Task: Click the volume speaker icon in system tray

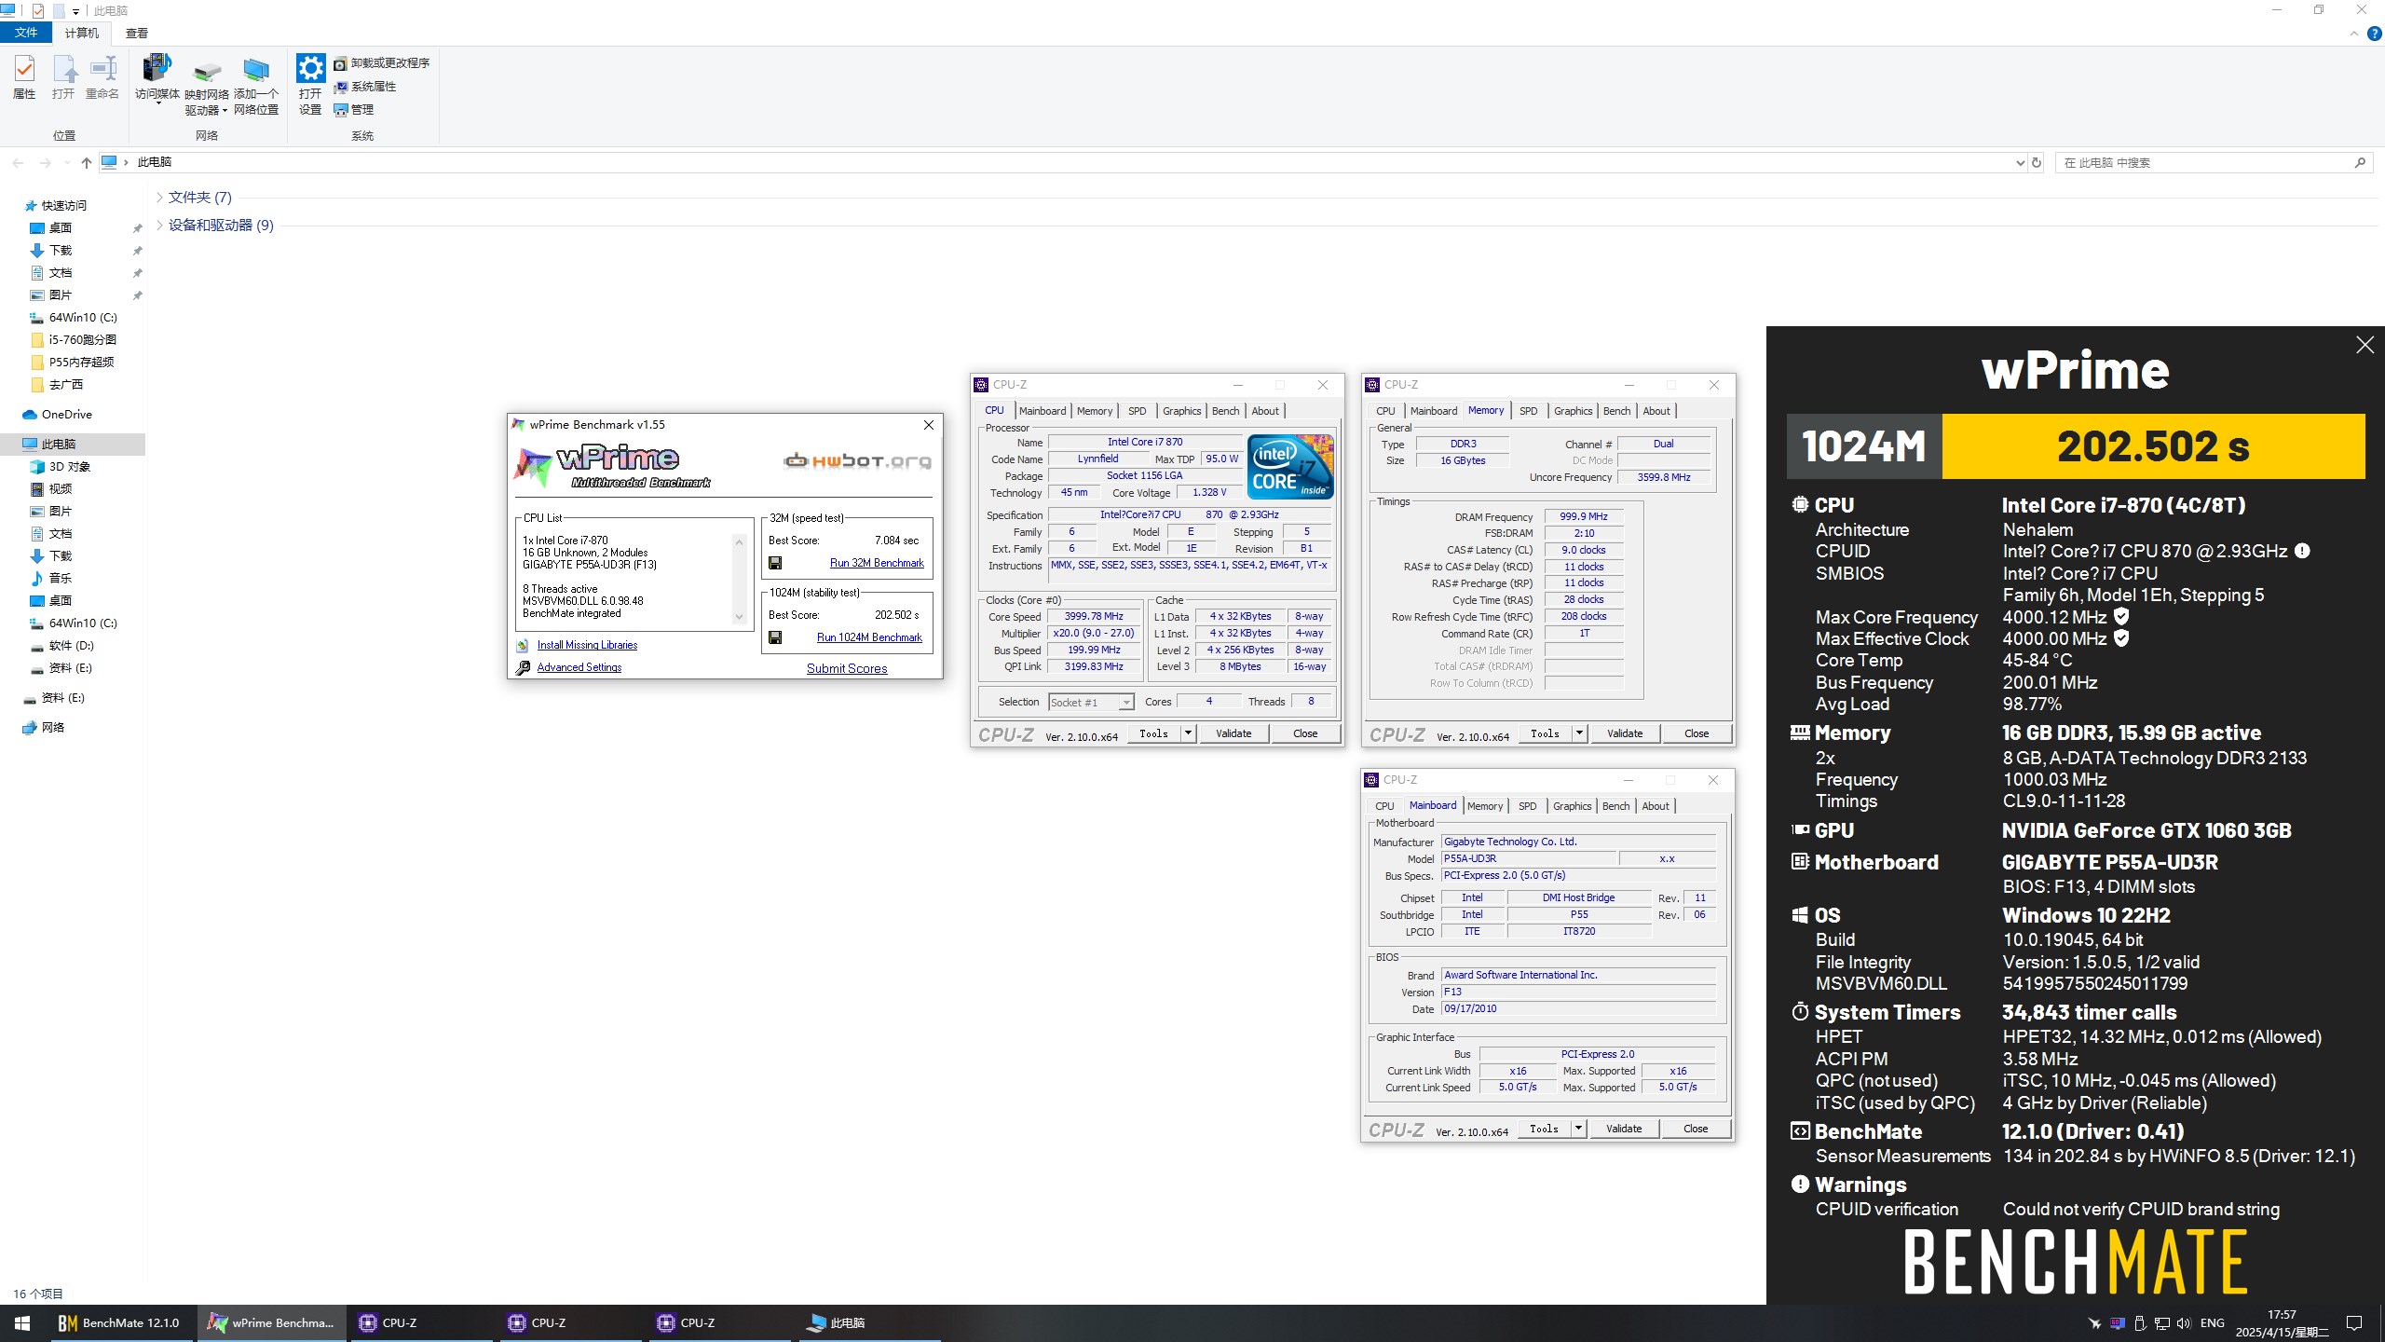Action: click(x=2184, y=1323)
